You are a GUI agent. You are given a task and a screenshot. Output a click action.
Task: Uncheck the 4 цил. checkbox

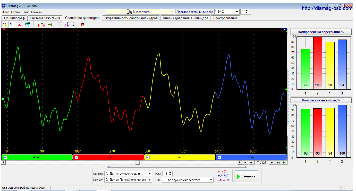(x=5, y=157)
